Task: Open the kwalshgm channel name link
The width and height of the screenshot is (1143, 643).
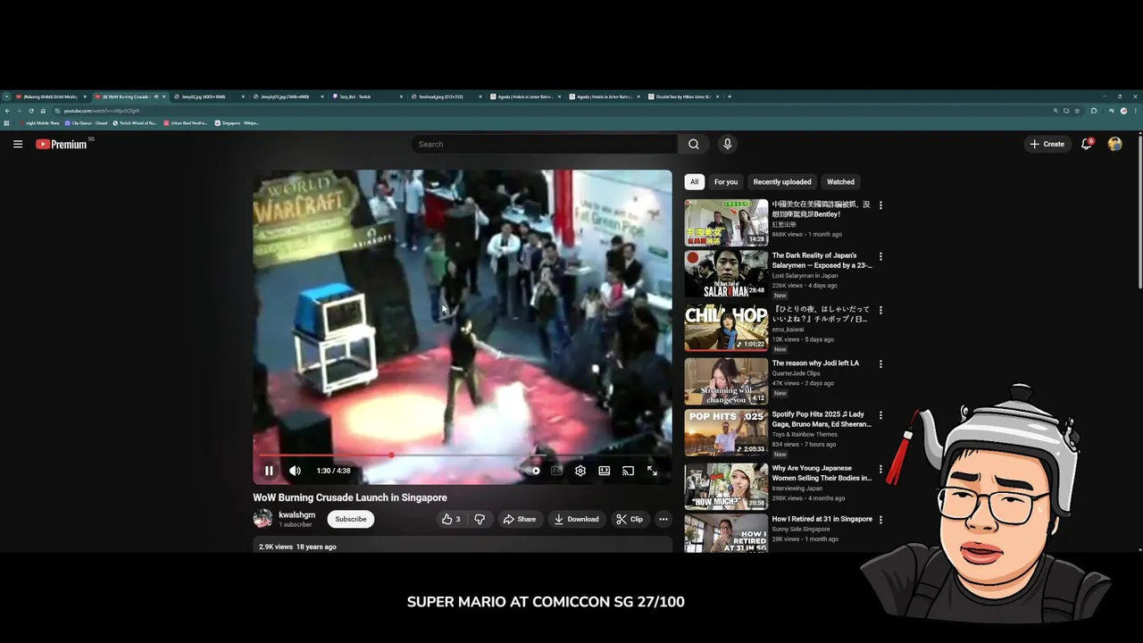Action: [296, 514]
